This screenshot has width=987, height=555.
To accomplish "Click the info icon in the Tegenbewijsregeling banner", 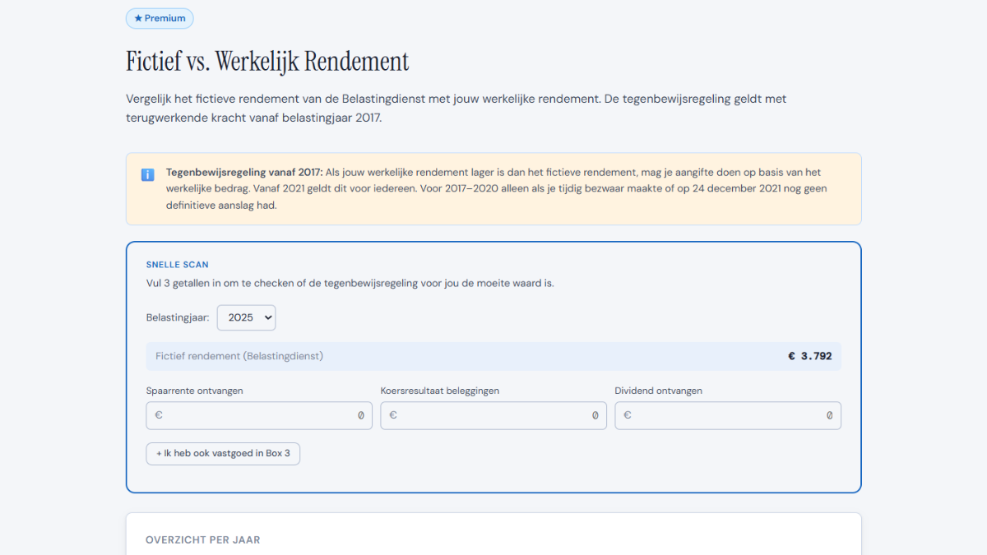I will point(148,173).
